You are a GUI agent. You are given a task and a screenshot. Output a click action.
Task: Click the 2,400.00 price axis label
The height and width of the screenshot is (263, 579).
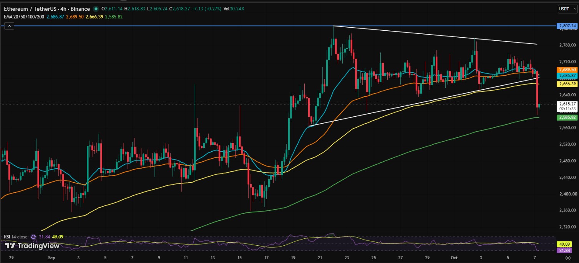pyautogui.click(x=567, y=194)
